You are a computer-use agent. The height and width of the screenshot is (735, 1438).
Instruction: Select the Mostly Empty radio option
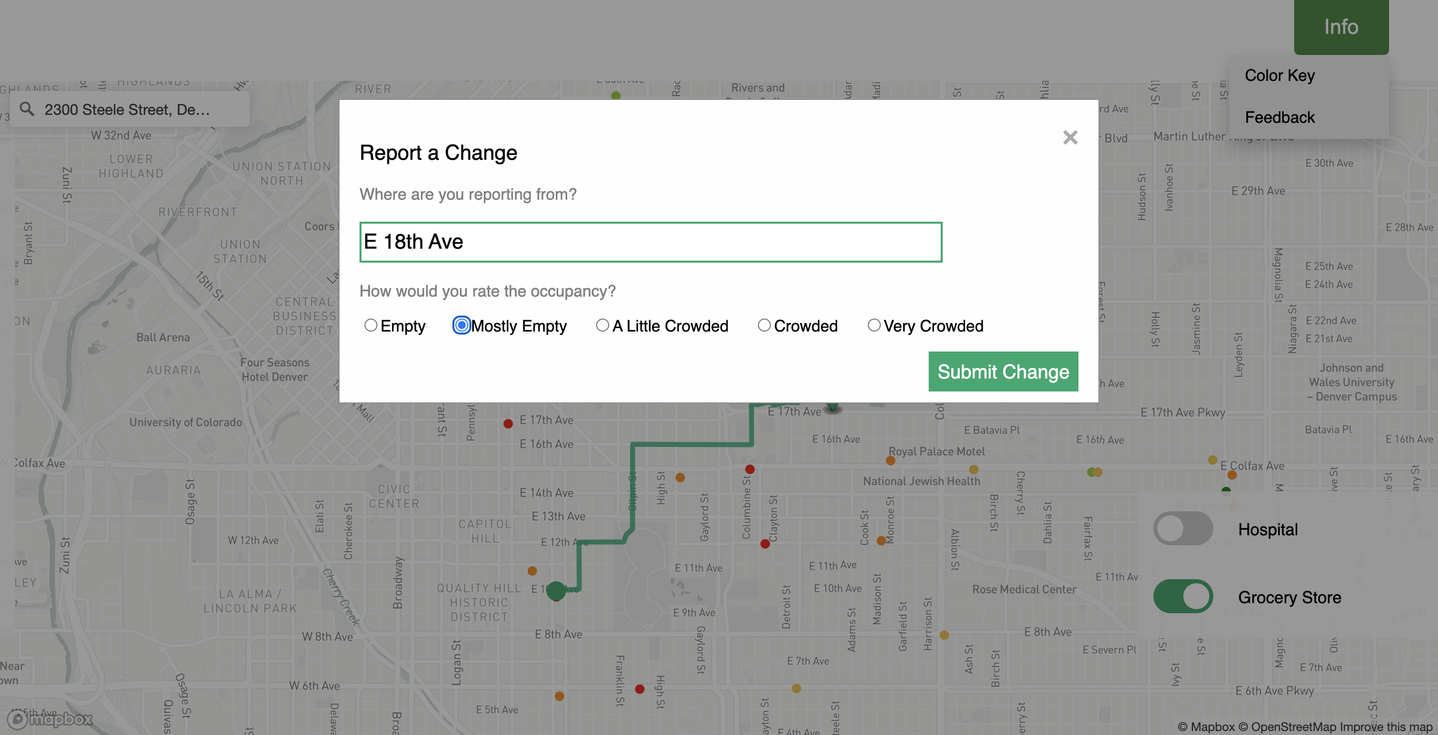pos(461,326)
